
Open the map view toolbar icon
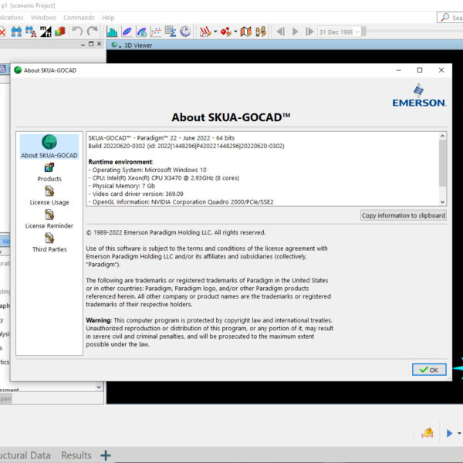(x=245, y=32)
